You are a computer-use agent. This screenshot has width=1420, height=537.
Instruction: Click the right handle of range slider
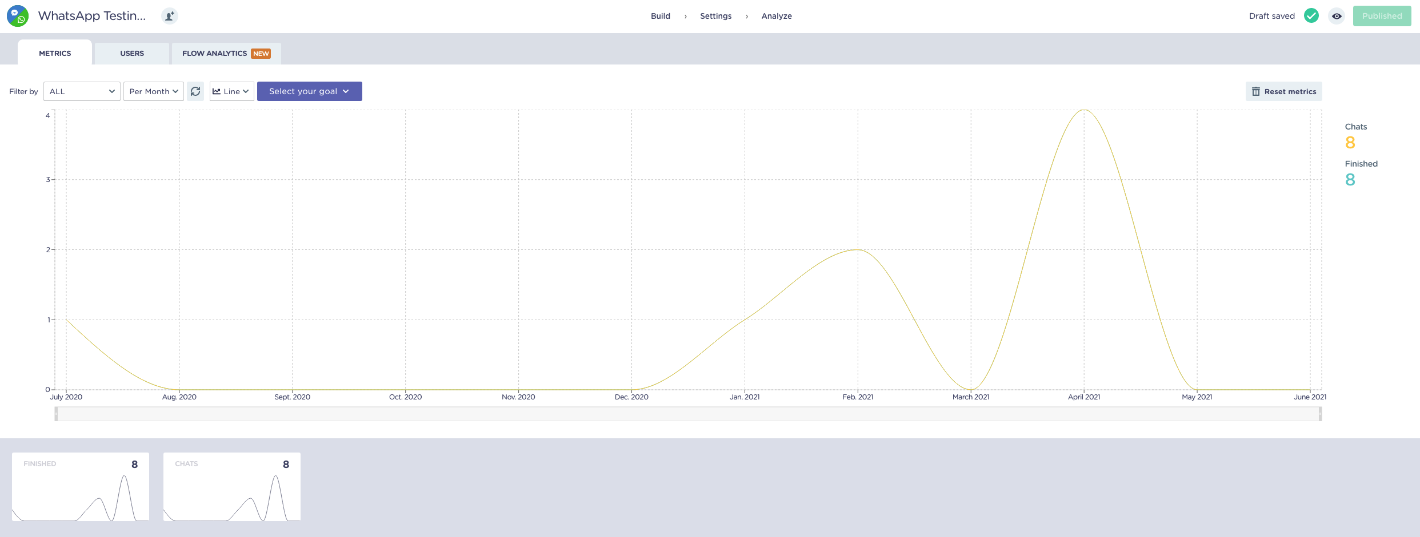coord(1320,414)
